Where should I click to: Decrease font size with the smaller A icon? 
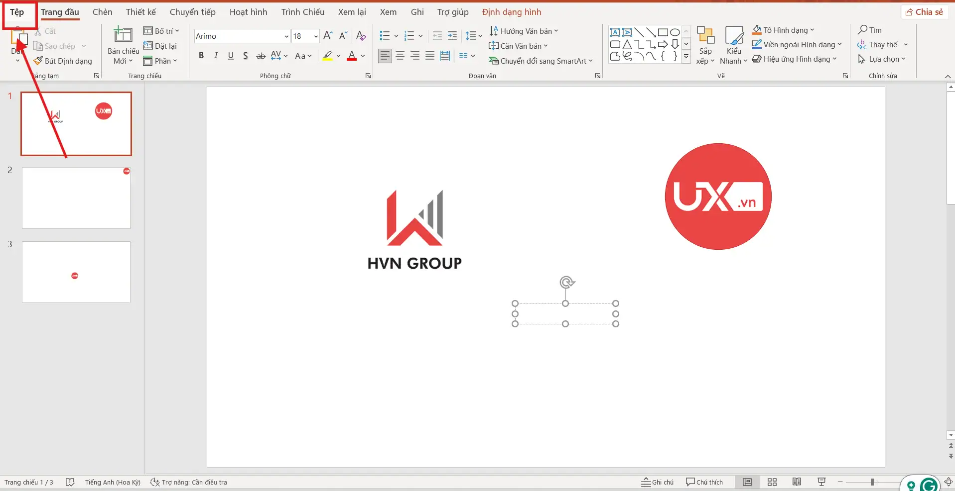(343, 36)
